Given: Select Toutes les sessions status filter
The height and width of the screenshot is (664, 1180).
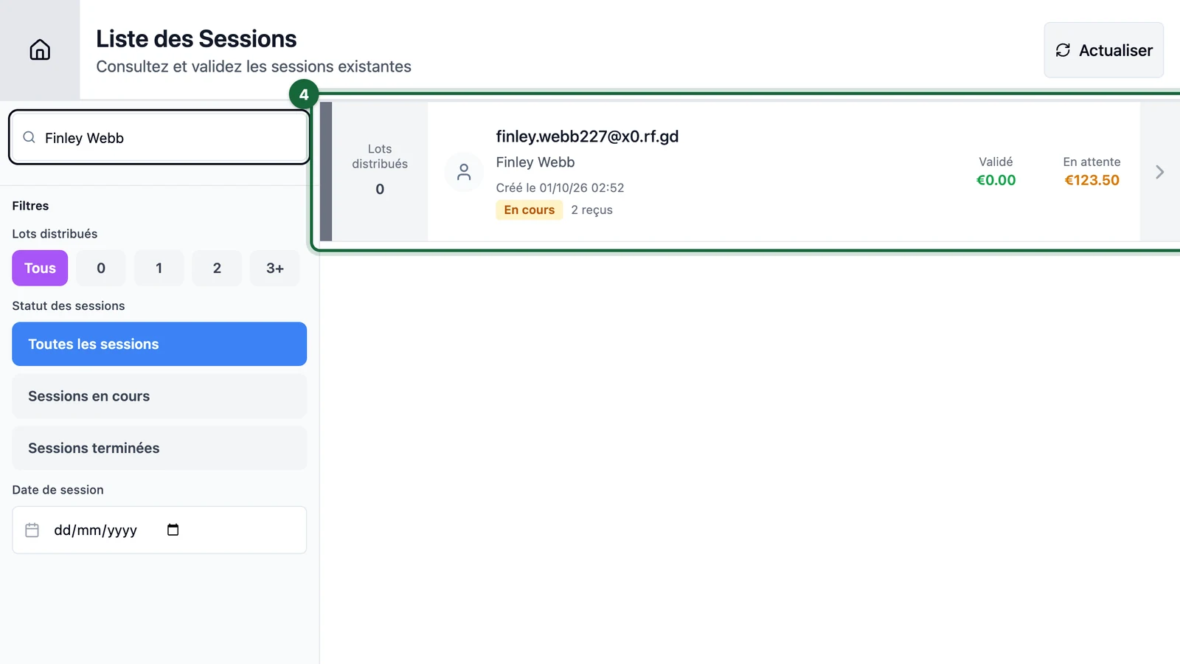Looking at the screenshot, I should point(159,344).
